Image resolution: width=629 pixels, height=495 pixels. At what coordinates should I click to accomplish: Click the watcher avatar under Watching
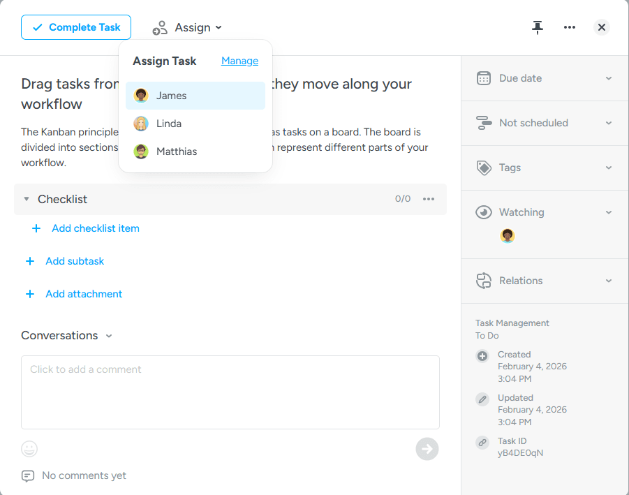tap(508, 236)
